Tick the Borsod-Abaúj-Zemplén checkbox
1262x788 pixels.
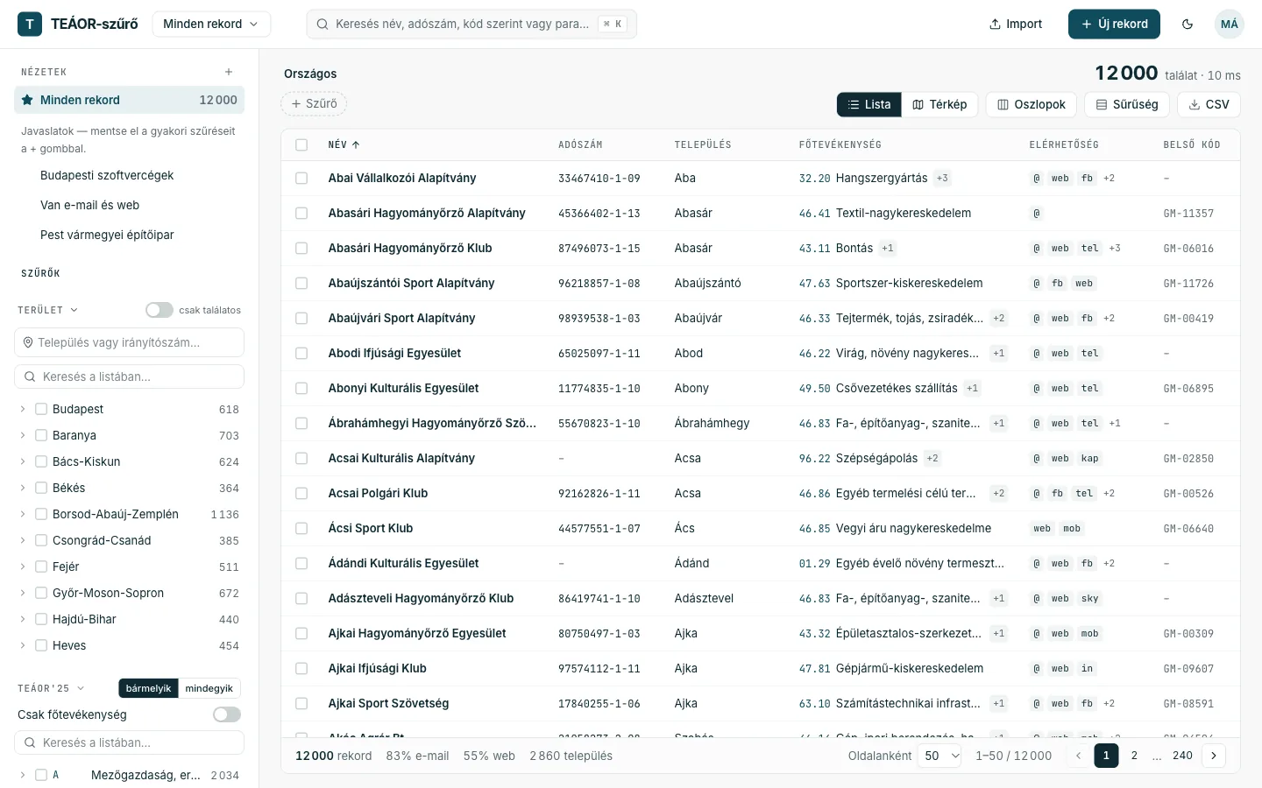tap(41, 514)
